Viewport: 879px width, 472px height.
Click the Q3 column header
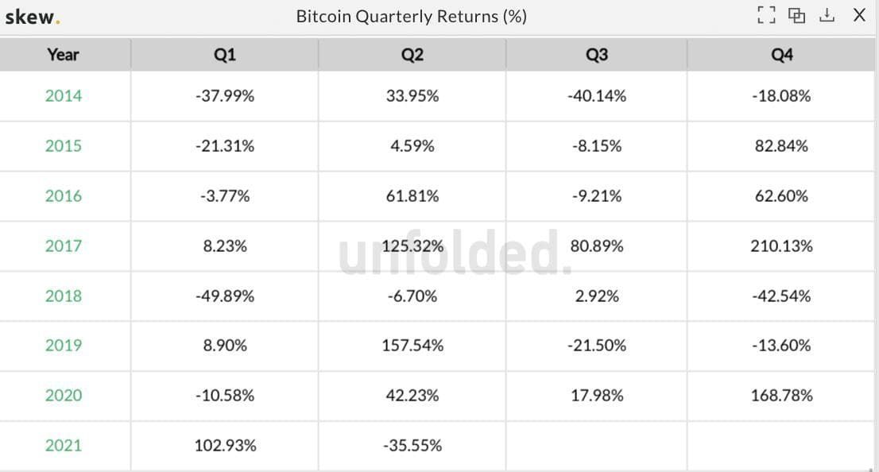[597, 55]
